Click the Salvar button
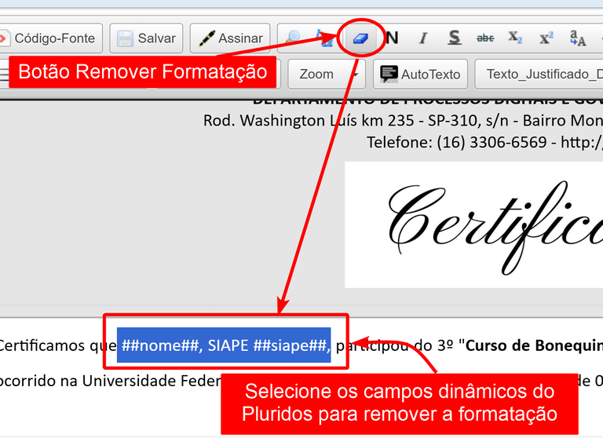The height and width of the screenshot is (438, 603). tap(146, 38)
